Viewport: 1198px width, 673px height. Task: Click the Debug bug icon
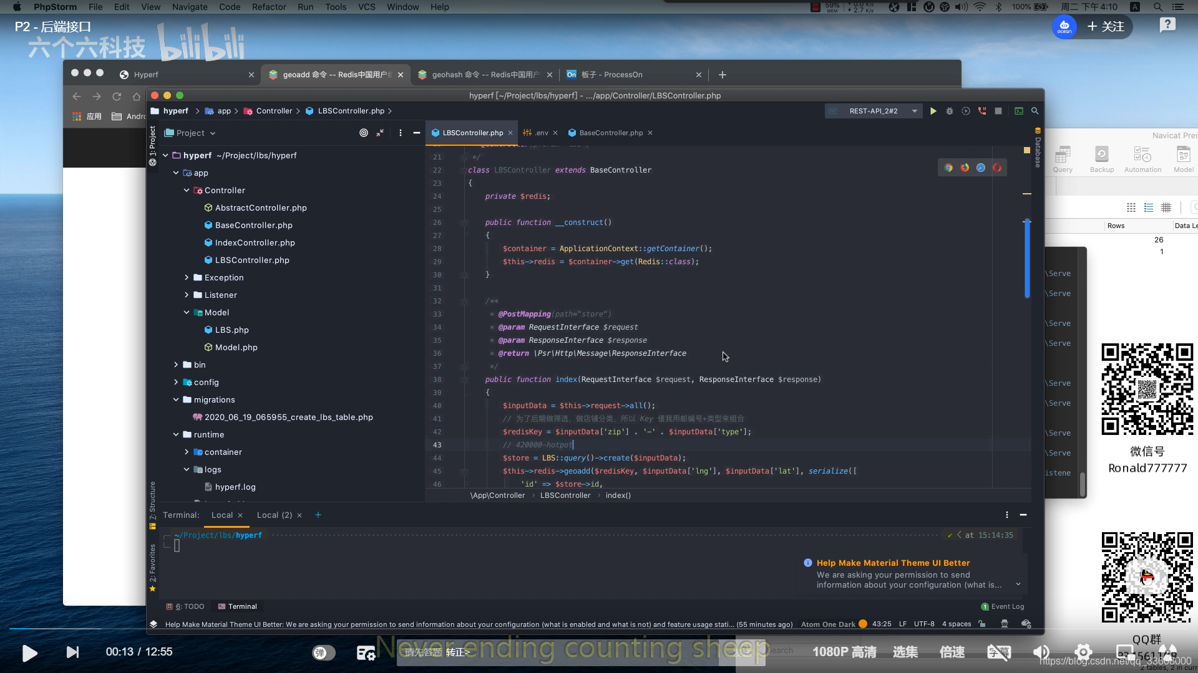click(x=950, y=111)
